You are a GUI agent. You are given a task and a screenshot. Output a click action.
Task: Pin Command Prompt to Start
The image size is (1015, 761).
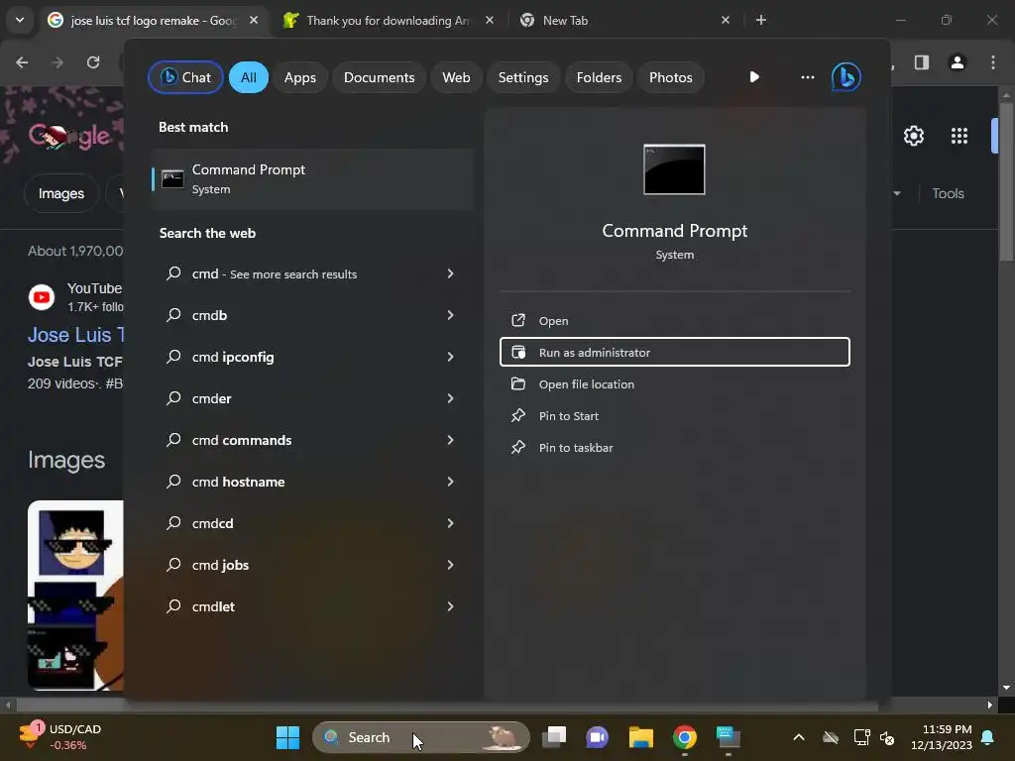tap(674, 415)
